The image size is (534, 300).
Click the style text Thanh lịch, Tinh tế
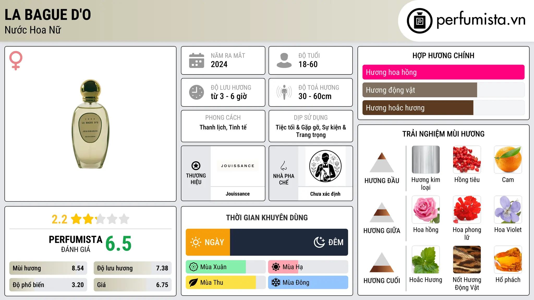(223, 127)
